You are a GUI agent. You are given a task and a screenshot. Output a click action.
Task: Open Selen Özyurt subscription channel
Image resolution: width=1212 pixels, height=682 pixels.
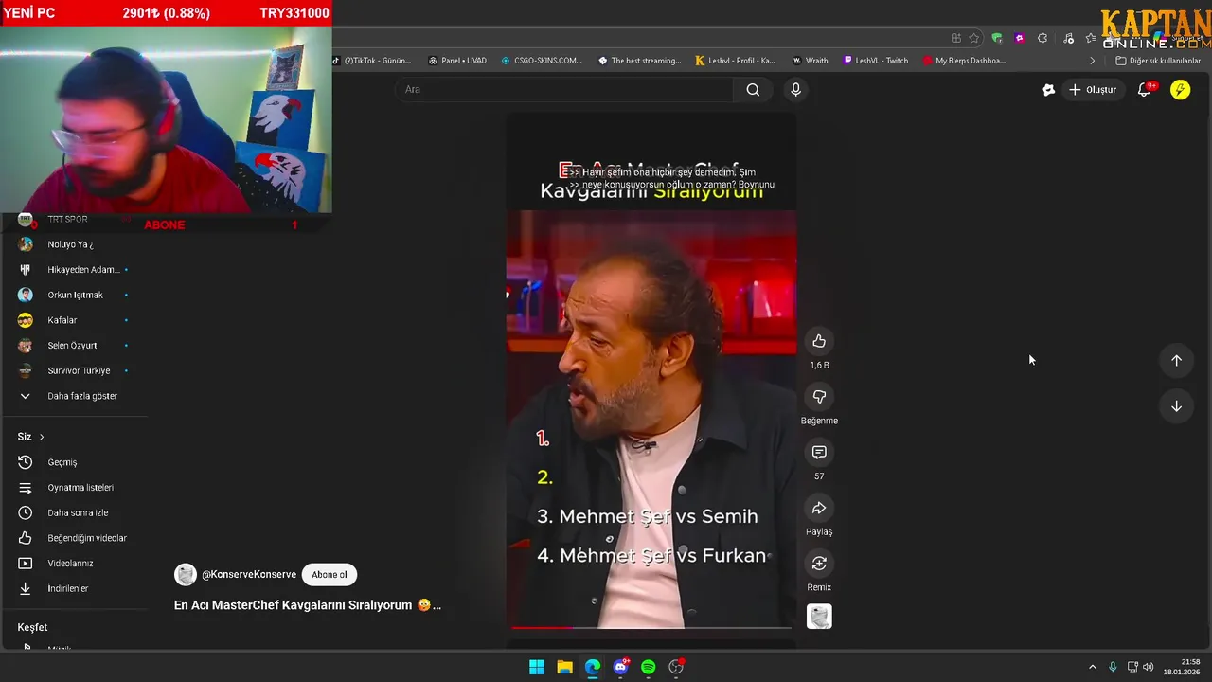pos(74,346)
